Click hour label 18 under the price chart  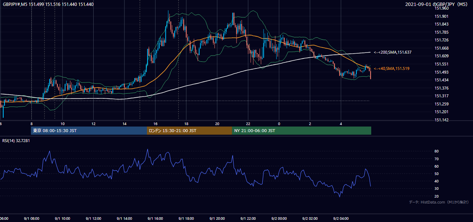[x=186, y=124]
